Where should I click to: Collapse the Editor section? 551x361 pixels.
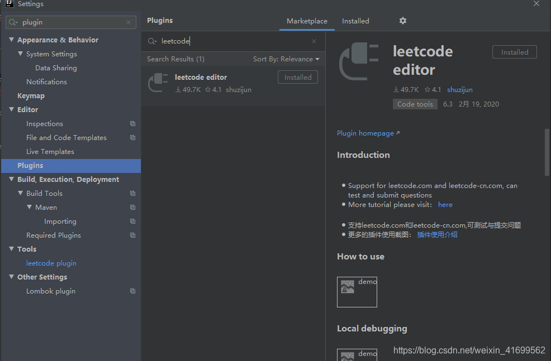11,109
